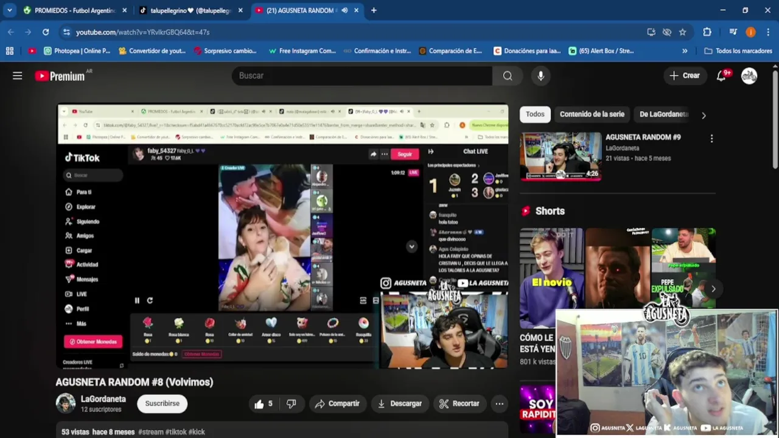Open the orange Chrome profile icon
779x438 pixels.
(750, 32)
